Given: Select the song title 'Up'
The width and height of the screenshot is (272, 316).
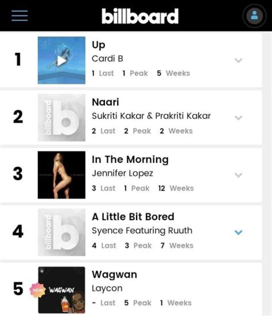Looking at the screenshot, I should point(98,45).
